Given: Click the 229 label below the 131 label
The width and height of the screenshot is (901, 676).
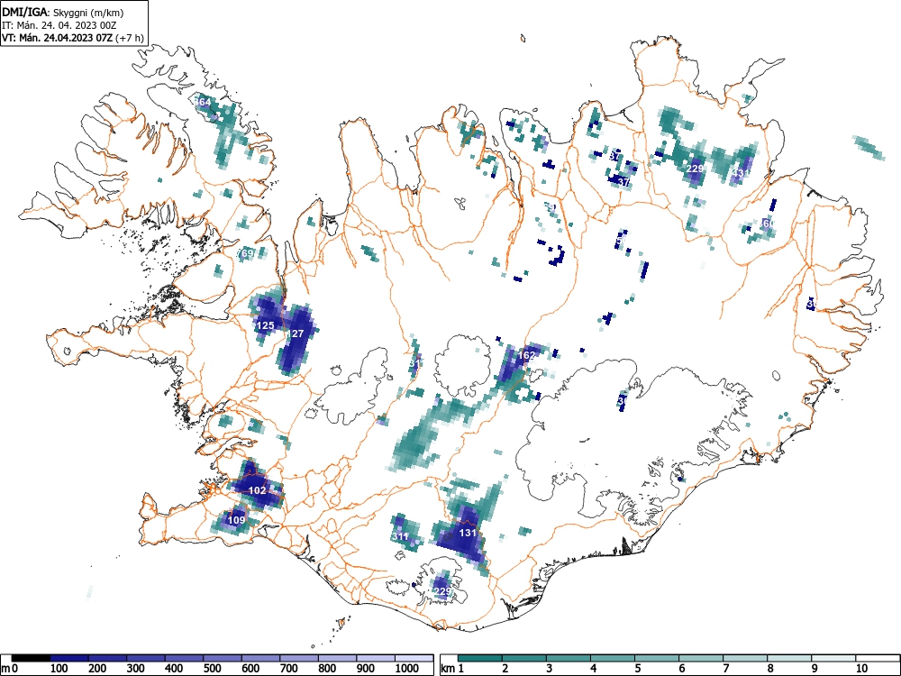Looking at the screenshot, I should (x=442, y=591).
